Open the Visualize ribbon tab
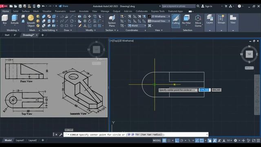 [47, 11]
